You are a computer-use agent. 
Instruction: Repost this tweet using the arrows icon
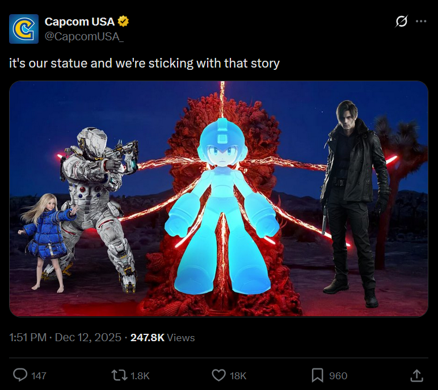(x=119, y=375)
